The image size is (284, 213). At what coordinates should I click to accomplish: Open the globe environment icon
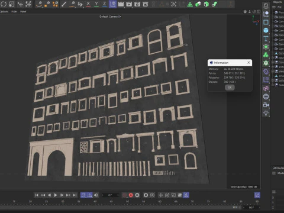(x=266, y=96)
